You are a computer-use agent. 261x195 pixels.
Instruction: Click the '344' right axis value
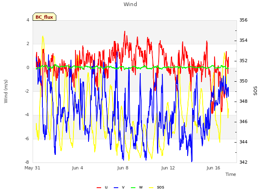243,142
